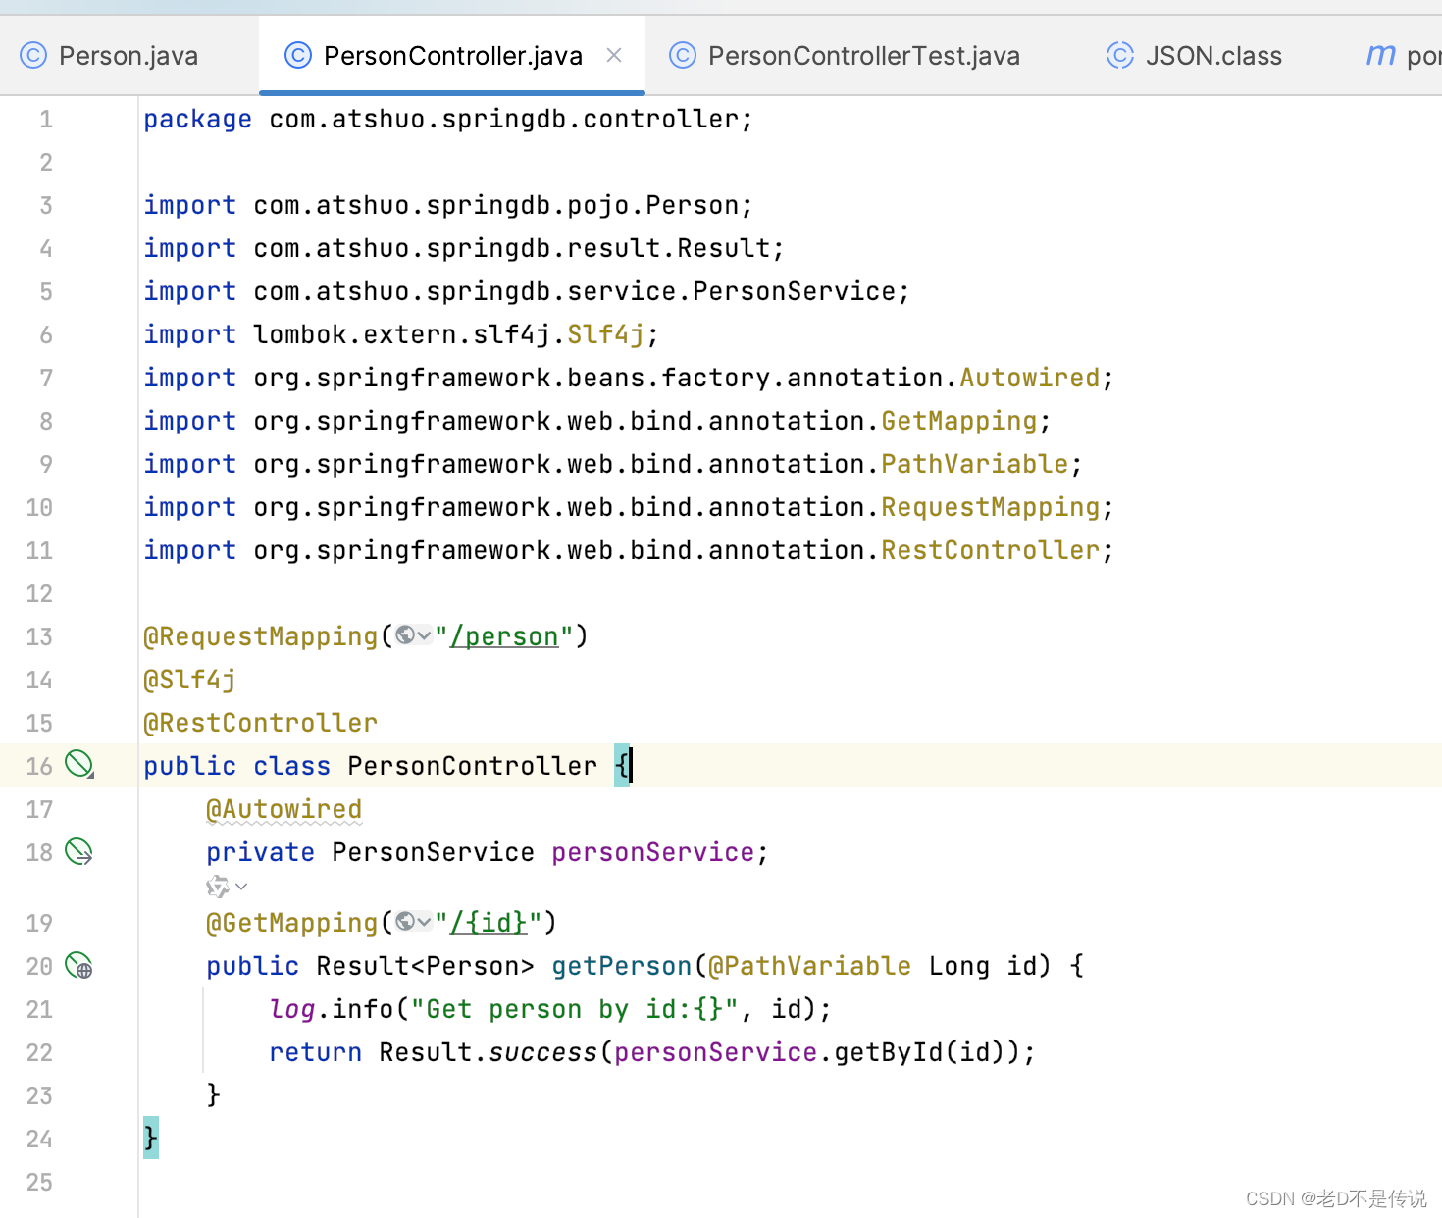This screenshot has height=1218, width=1442.
Task: Click the getPerson method name
Action: click(622, 966)
